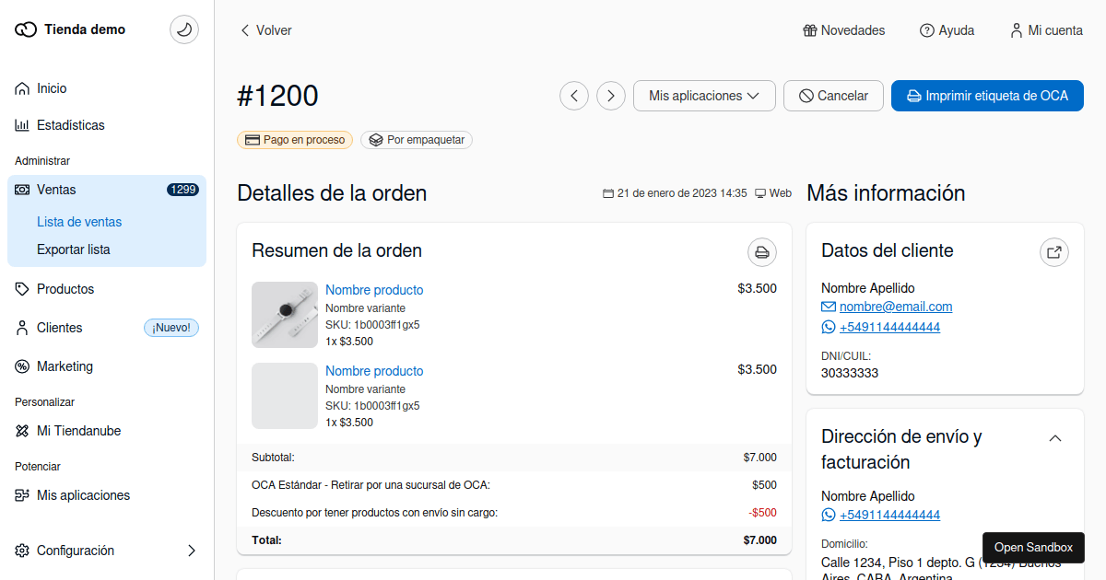Viewport: 1106px width, 580px height.
Task: Open Novedades gift icon
Action: tap(810, 30)
